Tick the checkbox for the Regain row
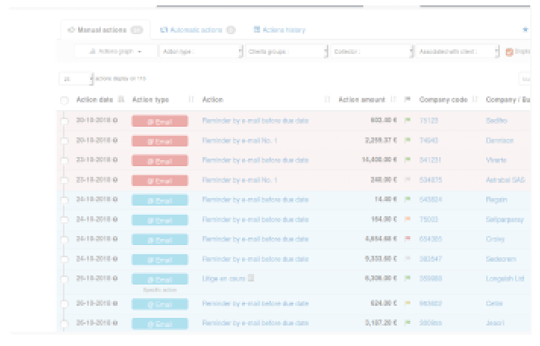540x346 pixels. [64, 200]
